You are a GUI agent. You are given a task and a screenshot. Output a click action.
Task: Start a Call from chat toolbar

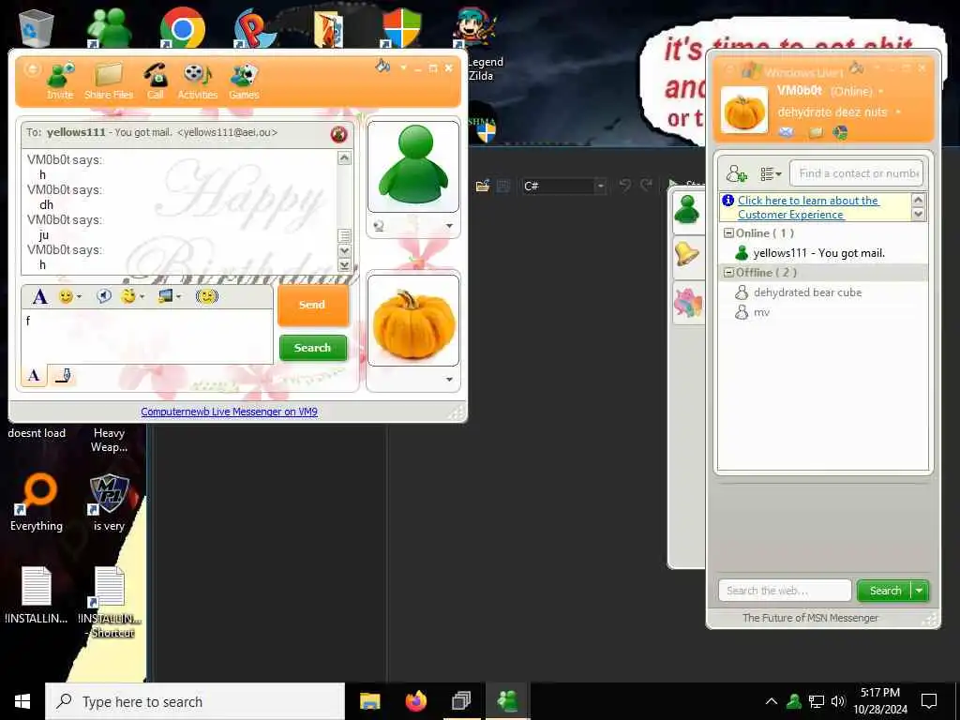[x=156, y=81]
